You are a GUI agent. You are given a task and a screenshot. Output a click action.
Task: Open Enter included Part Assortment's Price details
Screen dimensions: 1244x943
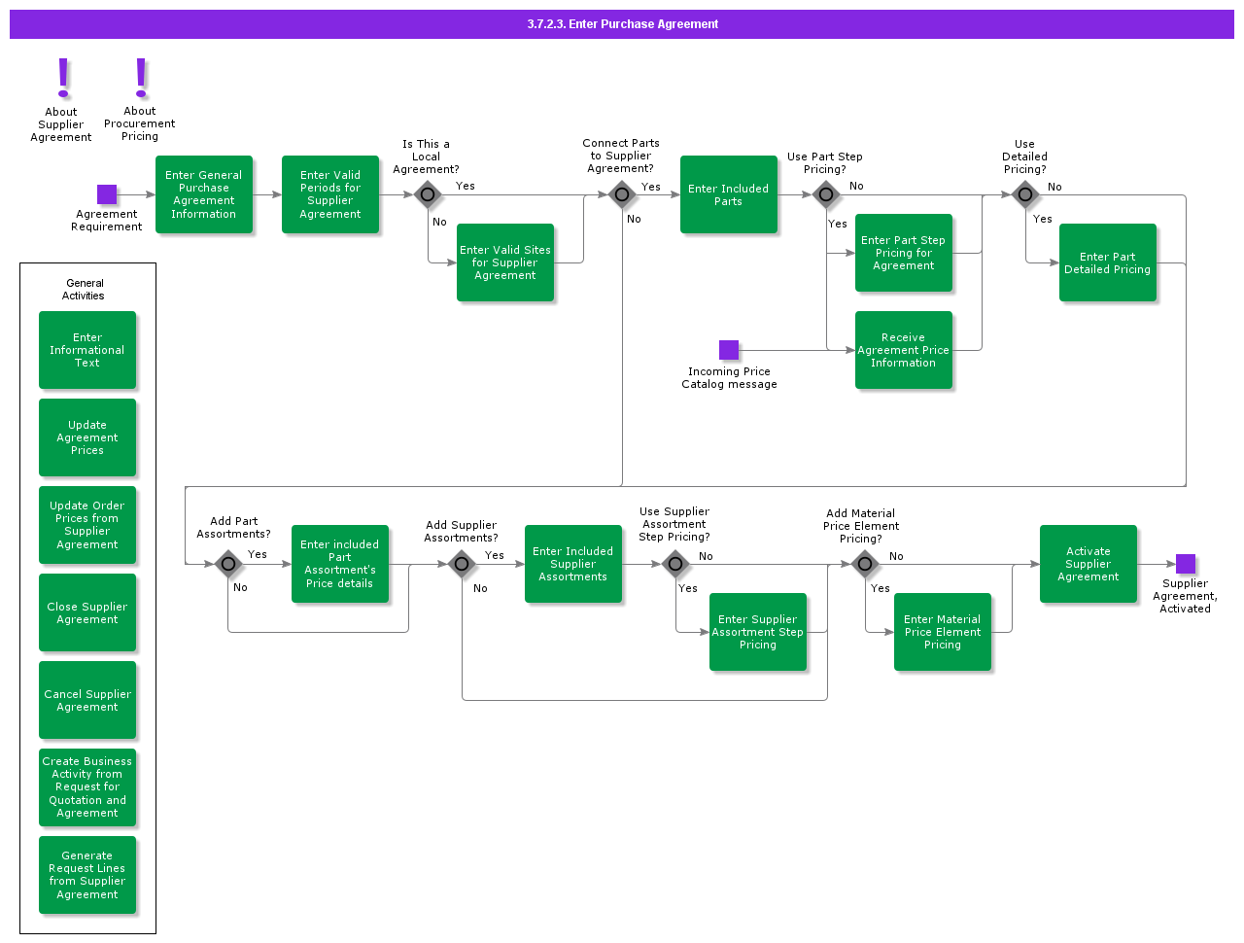pos(340,564)
